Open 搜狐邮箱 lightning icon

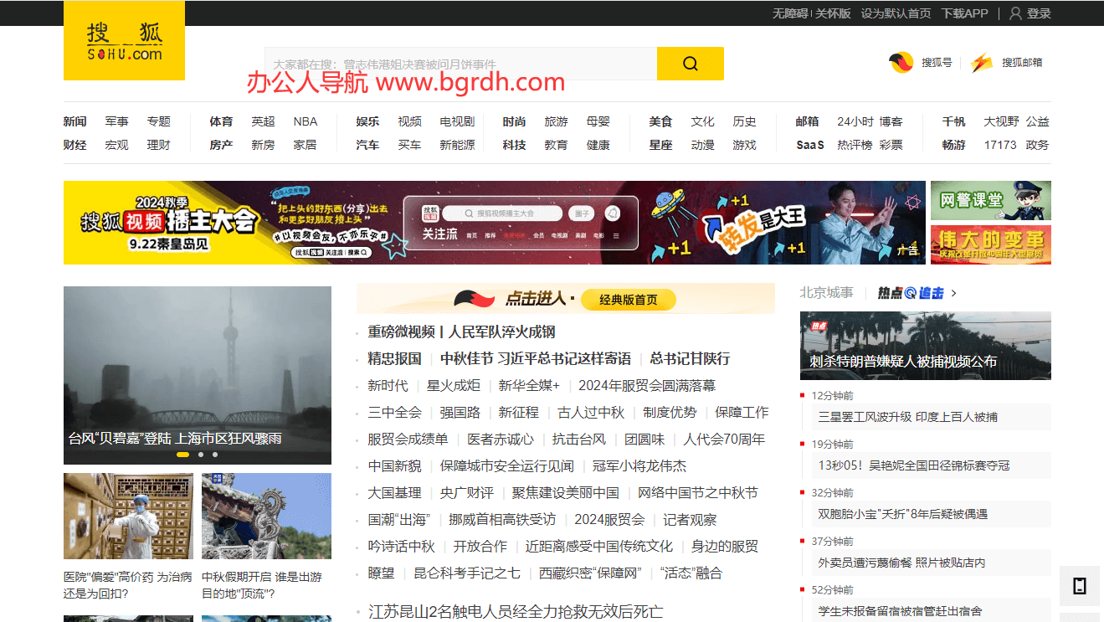coord(982,63)
